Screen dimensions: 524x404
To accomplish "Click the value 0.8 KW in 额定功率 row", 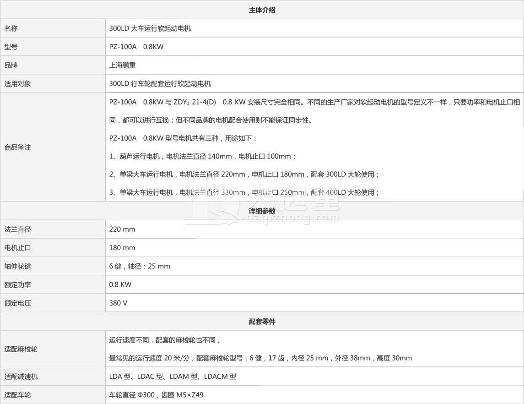I will click(120, 284).
